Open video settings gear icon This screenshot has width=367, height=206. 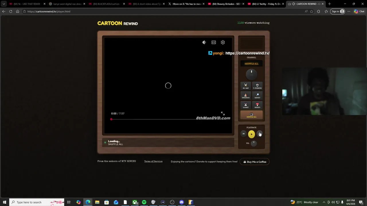point(223,42)
